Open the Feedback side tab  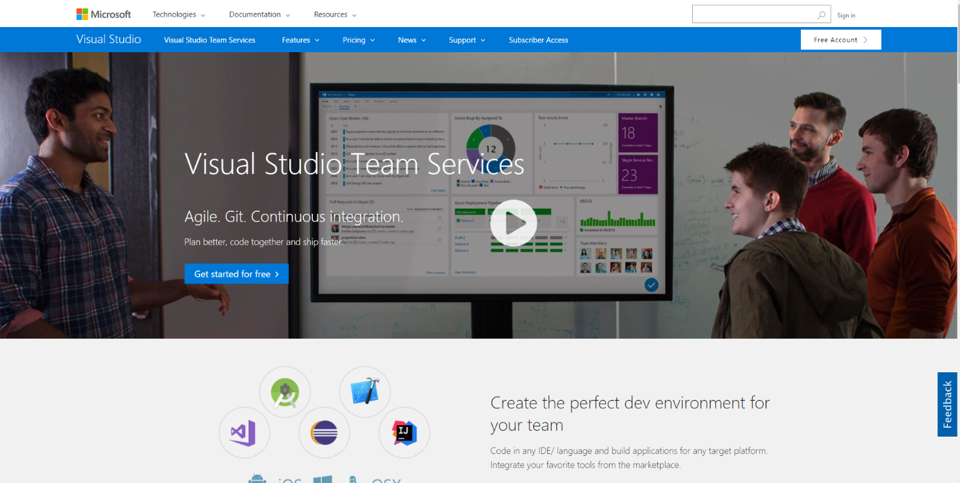point(947,404)
